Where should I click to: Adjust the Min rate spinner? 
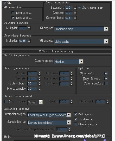click(x=39, y=73)
